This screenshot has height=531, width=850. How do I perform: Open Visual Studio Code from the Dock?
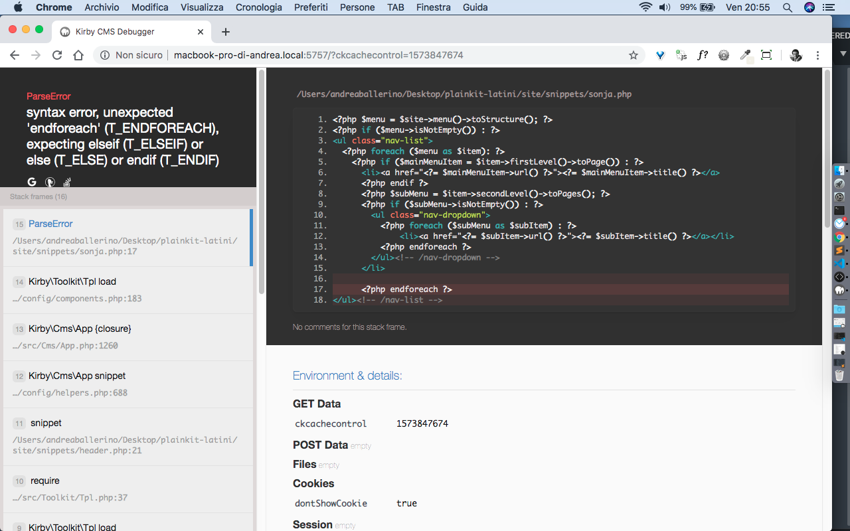839,264
